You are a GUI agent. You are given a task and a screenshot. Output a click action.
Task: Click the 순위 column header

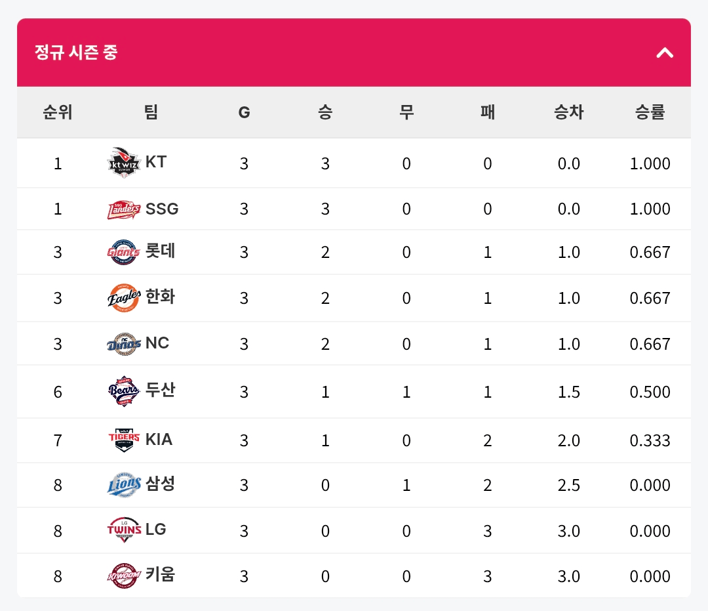click(58, 113)
